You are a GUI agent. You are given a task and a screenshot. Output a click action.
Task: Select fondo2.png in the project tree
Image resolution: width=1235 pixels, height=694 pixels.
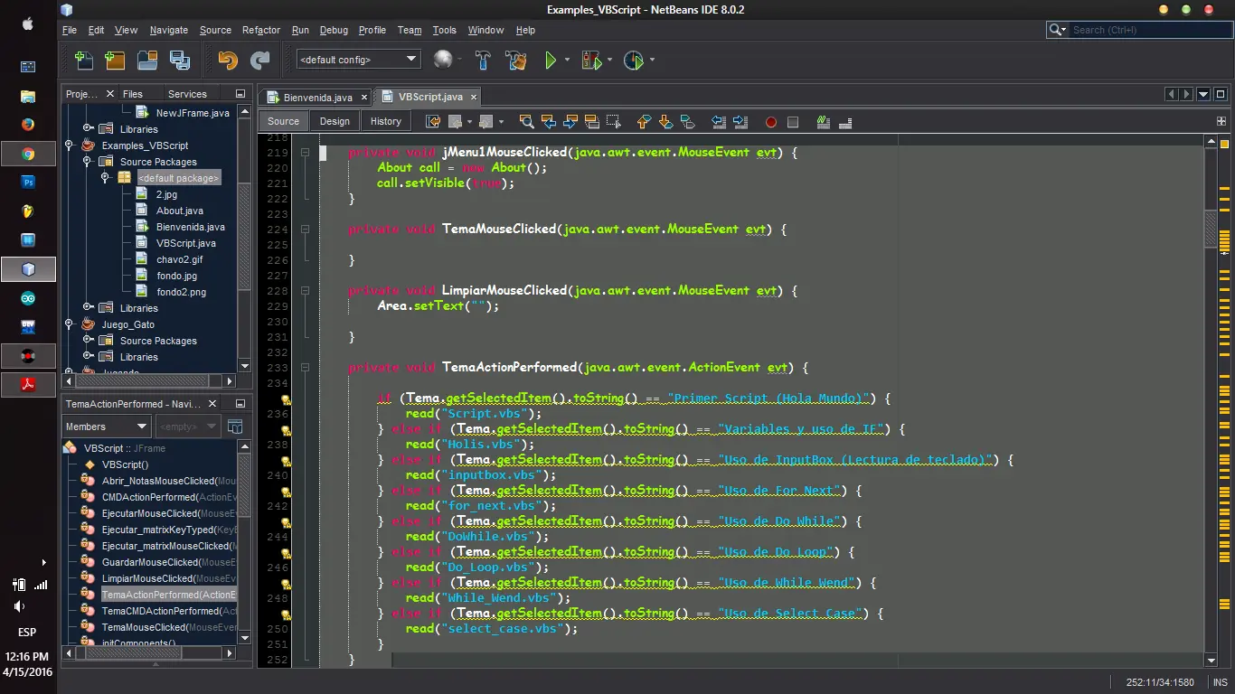(181, 292)
